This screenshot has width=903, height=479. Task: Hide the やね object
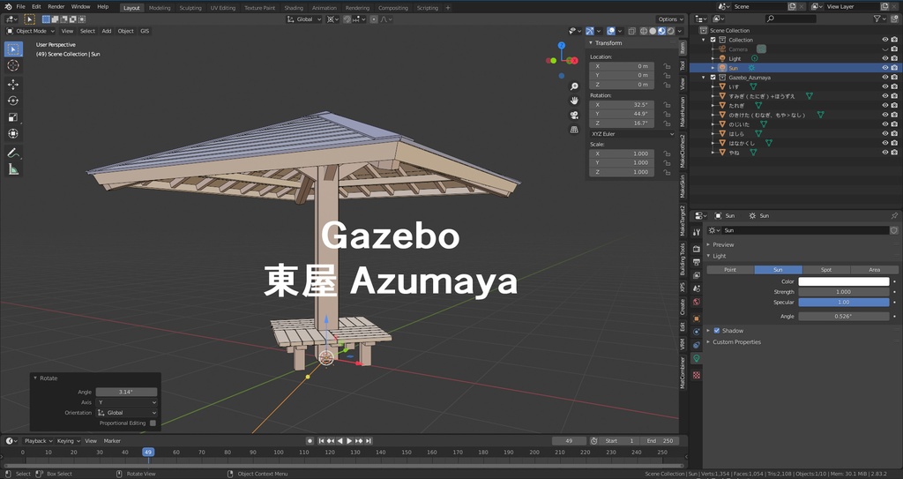(885, 153)
